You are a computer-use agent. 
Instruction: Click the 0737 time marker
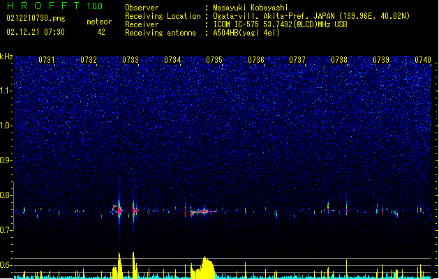[297, 60]
